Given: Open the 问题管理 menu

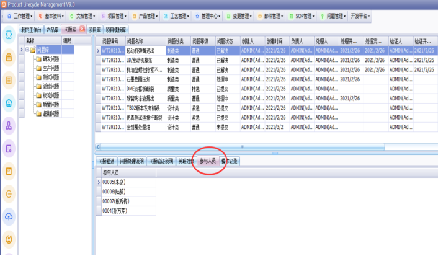Looking at the screenshot, I should [x=333, y=16].
